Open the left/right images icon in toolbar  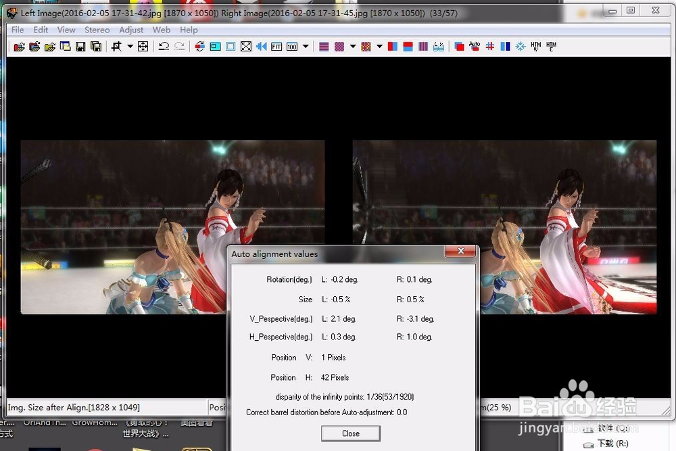click(19, 47)
